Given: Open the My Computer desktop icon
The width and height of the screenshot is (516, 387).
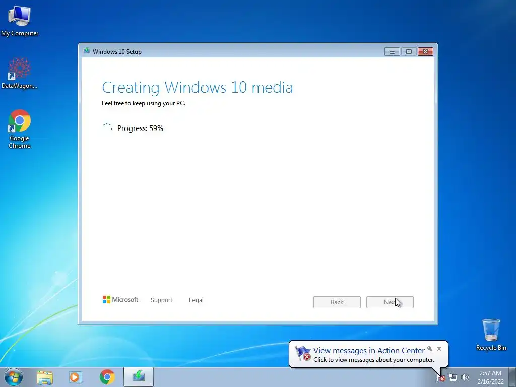Looking at the screenshot, I should coord(20,21).
